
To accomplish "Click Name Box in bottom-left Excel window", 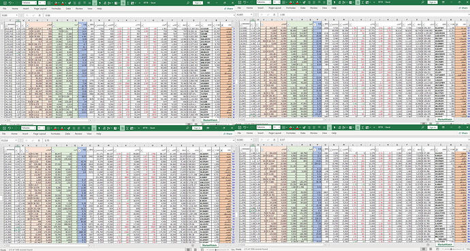I will (8, 140).
